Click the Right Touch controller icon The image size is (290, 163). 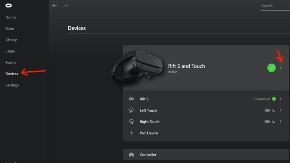click(x=131, y=122)
